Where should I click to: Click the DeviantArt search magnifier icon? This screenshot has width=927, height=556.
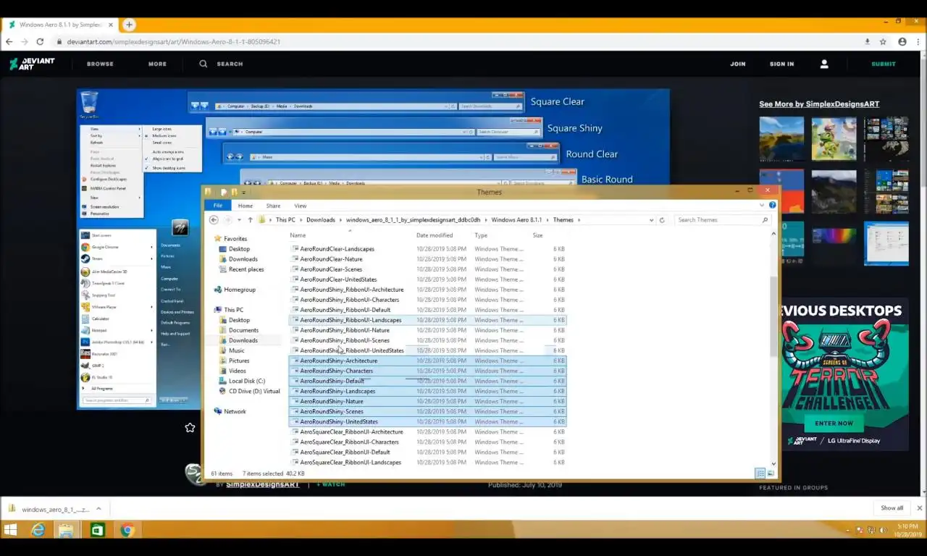coord(204,64)
